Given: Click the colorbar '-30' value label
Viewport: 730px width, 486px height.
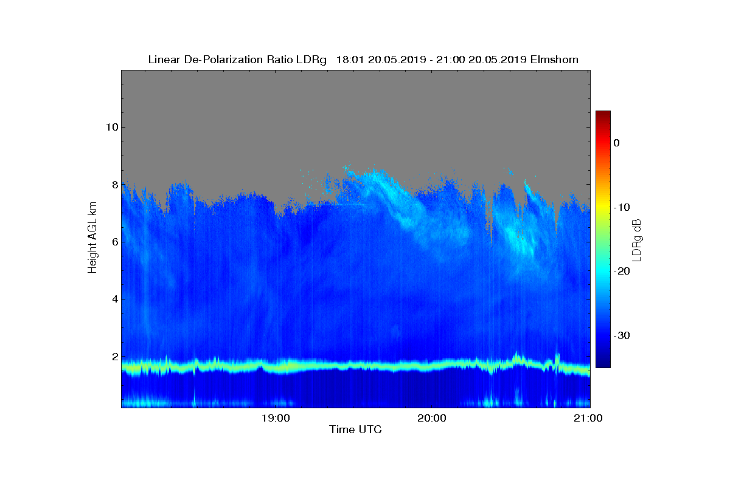Looking at the screenshot, I should pyautogui.click(x=620, y=335).
